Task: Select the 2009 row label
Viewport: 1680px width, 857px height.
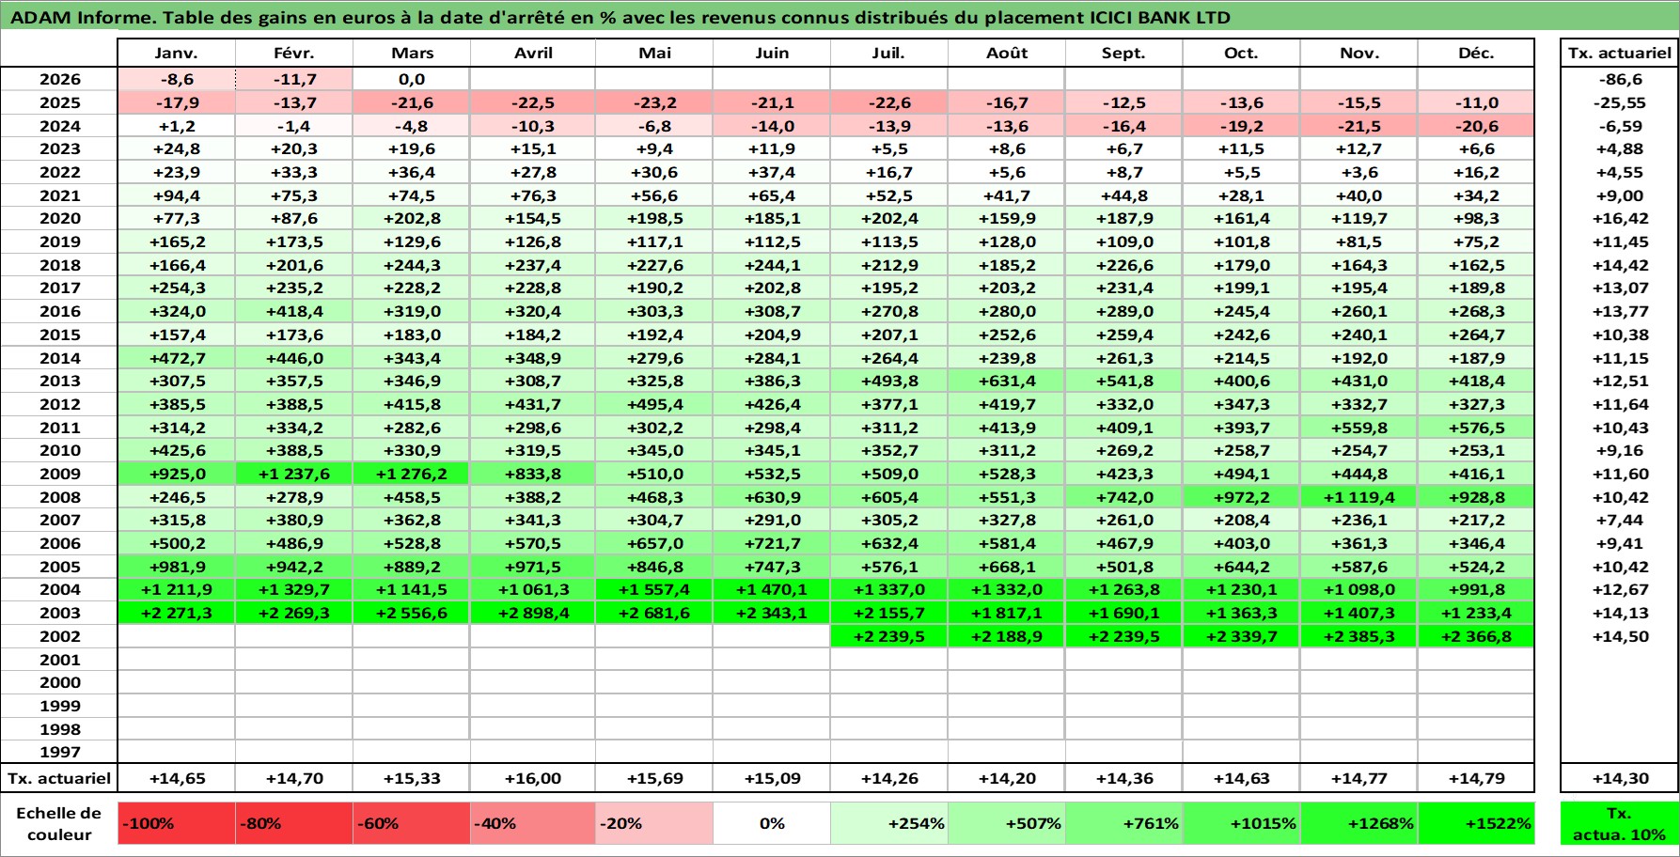Action: [59, 474]
